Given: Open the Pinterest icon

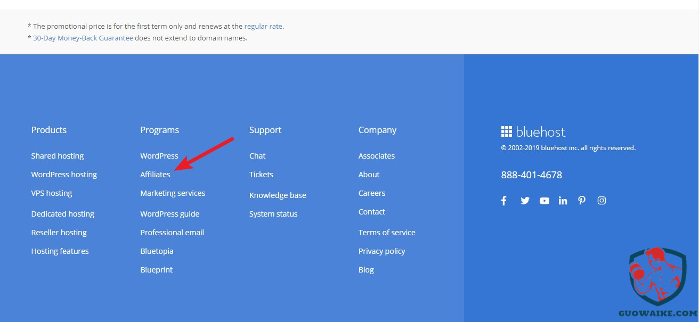Looking at the screenshot, I should point(582,201).
